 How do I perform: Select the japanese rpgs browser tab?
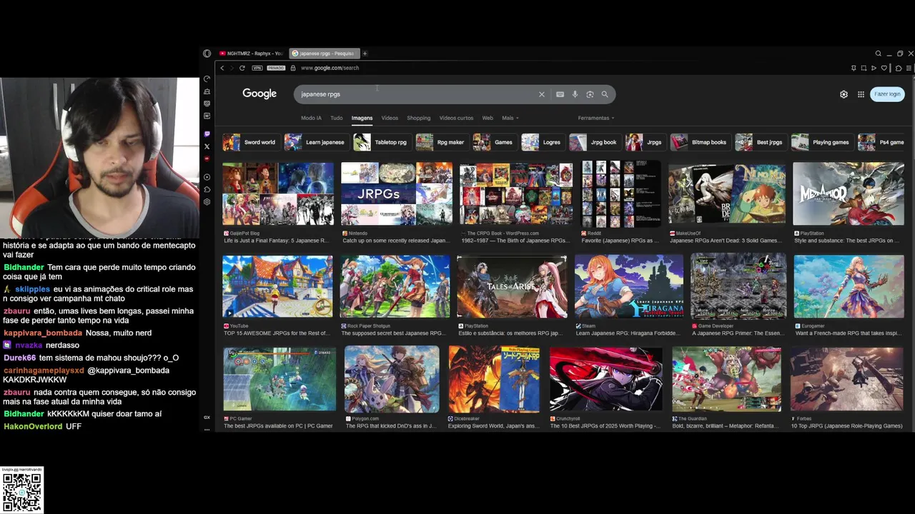[324, 54]
